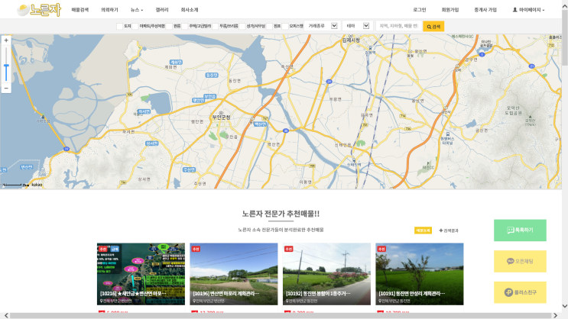
Task: Select the 상서면 blue map marker
Action: click(152, 143)
